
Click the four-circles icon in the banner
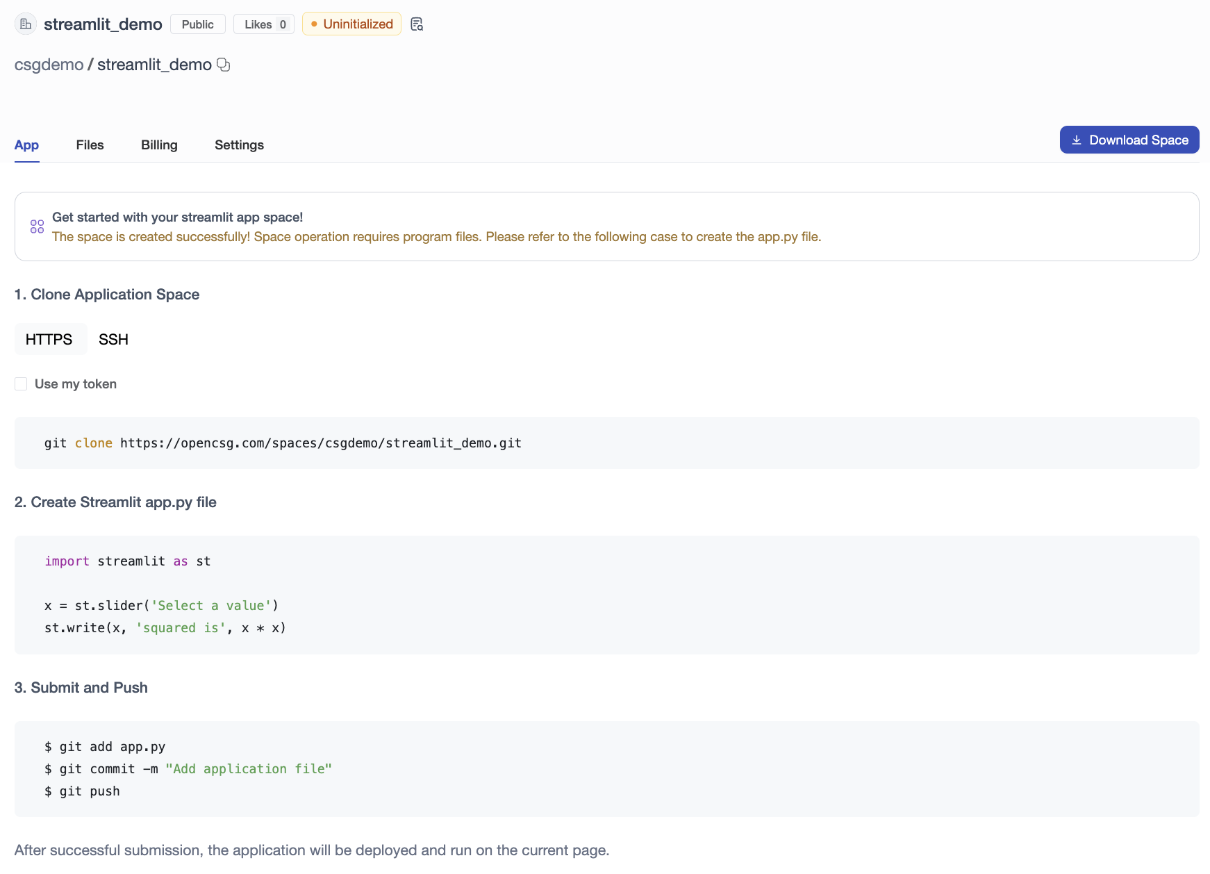(38, 226)
